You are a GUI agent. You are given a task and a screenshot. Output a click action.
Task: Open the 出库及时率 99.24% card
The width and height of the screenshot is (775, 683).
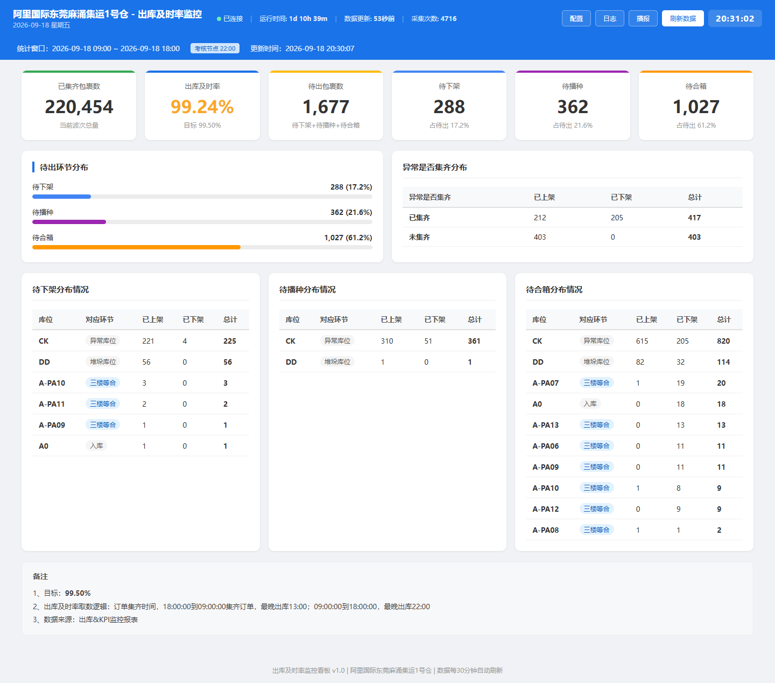tap(202, 106)
